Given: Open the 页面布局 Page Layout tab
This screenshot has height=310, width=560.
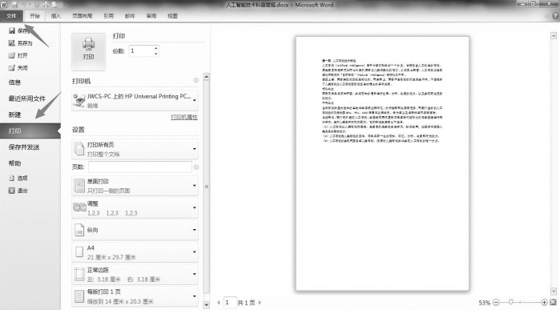Looking at the screenshot, I should pos(83,16).
